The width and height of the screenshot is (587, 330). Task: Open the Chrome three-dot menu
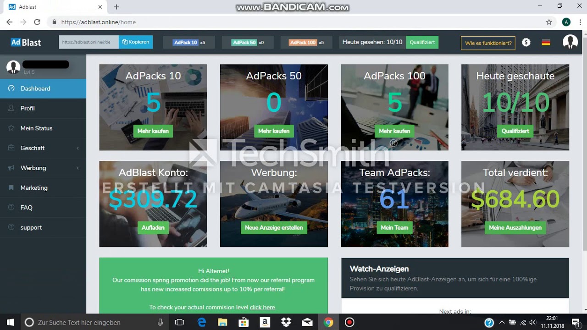(x=580, y=22)
